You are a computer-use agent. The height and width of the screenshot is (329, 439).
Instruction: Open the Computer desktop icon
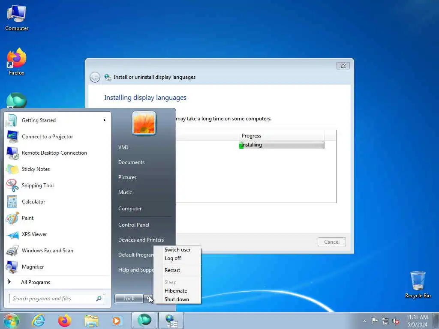17,18
